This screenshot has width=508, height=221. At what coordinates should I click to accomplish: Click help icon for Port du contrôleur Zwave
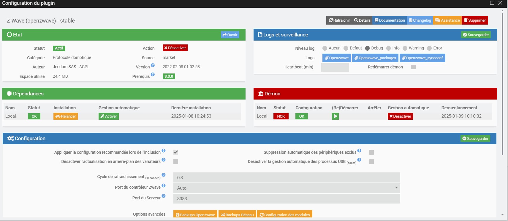tap(164, 185)
